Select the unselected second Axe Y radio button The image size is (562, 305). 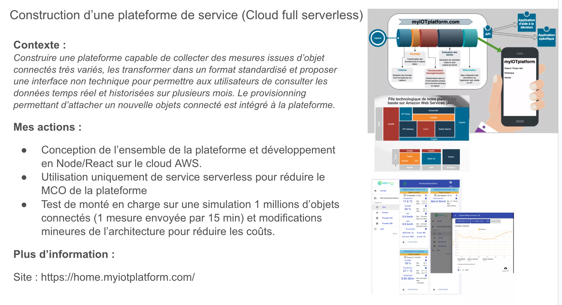[x=463, y=270]
